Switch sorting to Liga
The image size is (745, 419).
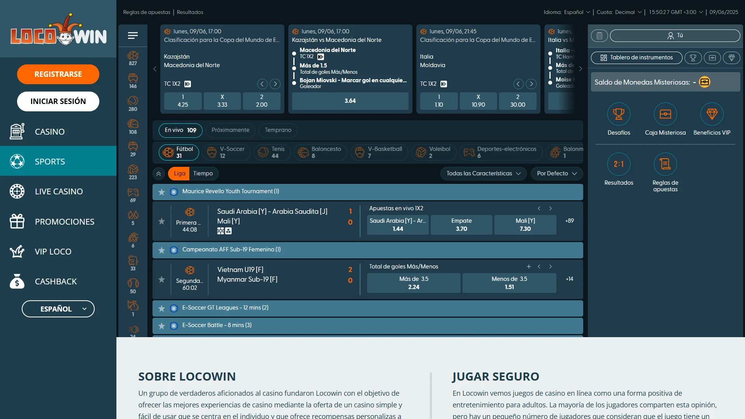179,173
